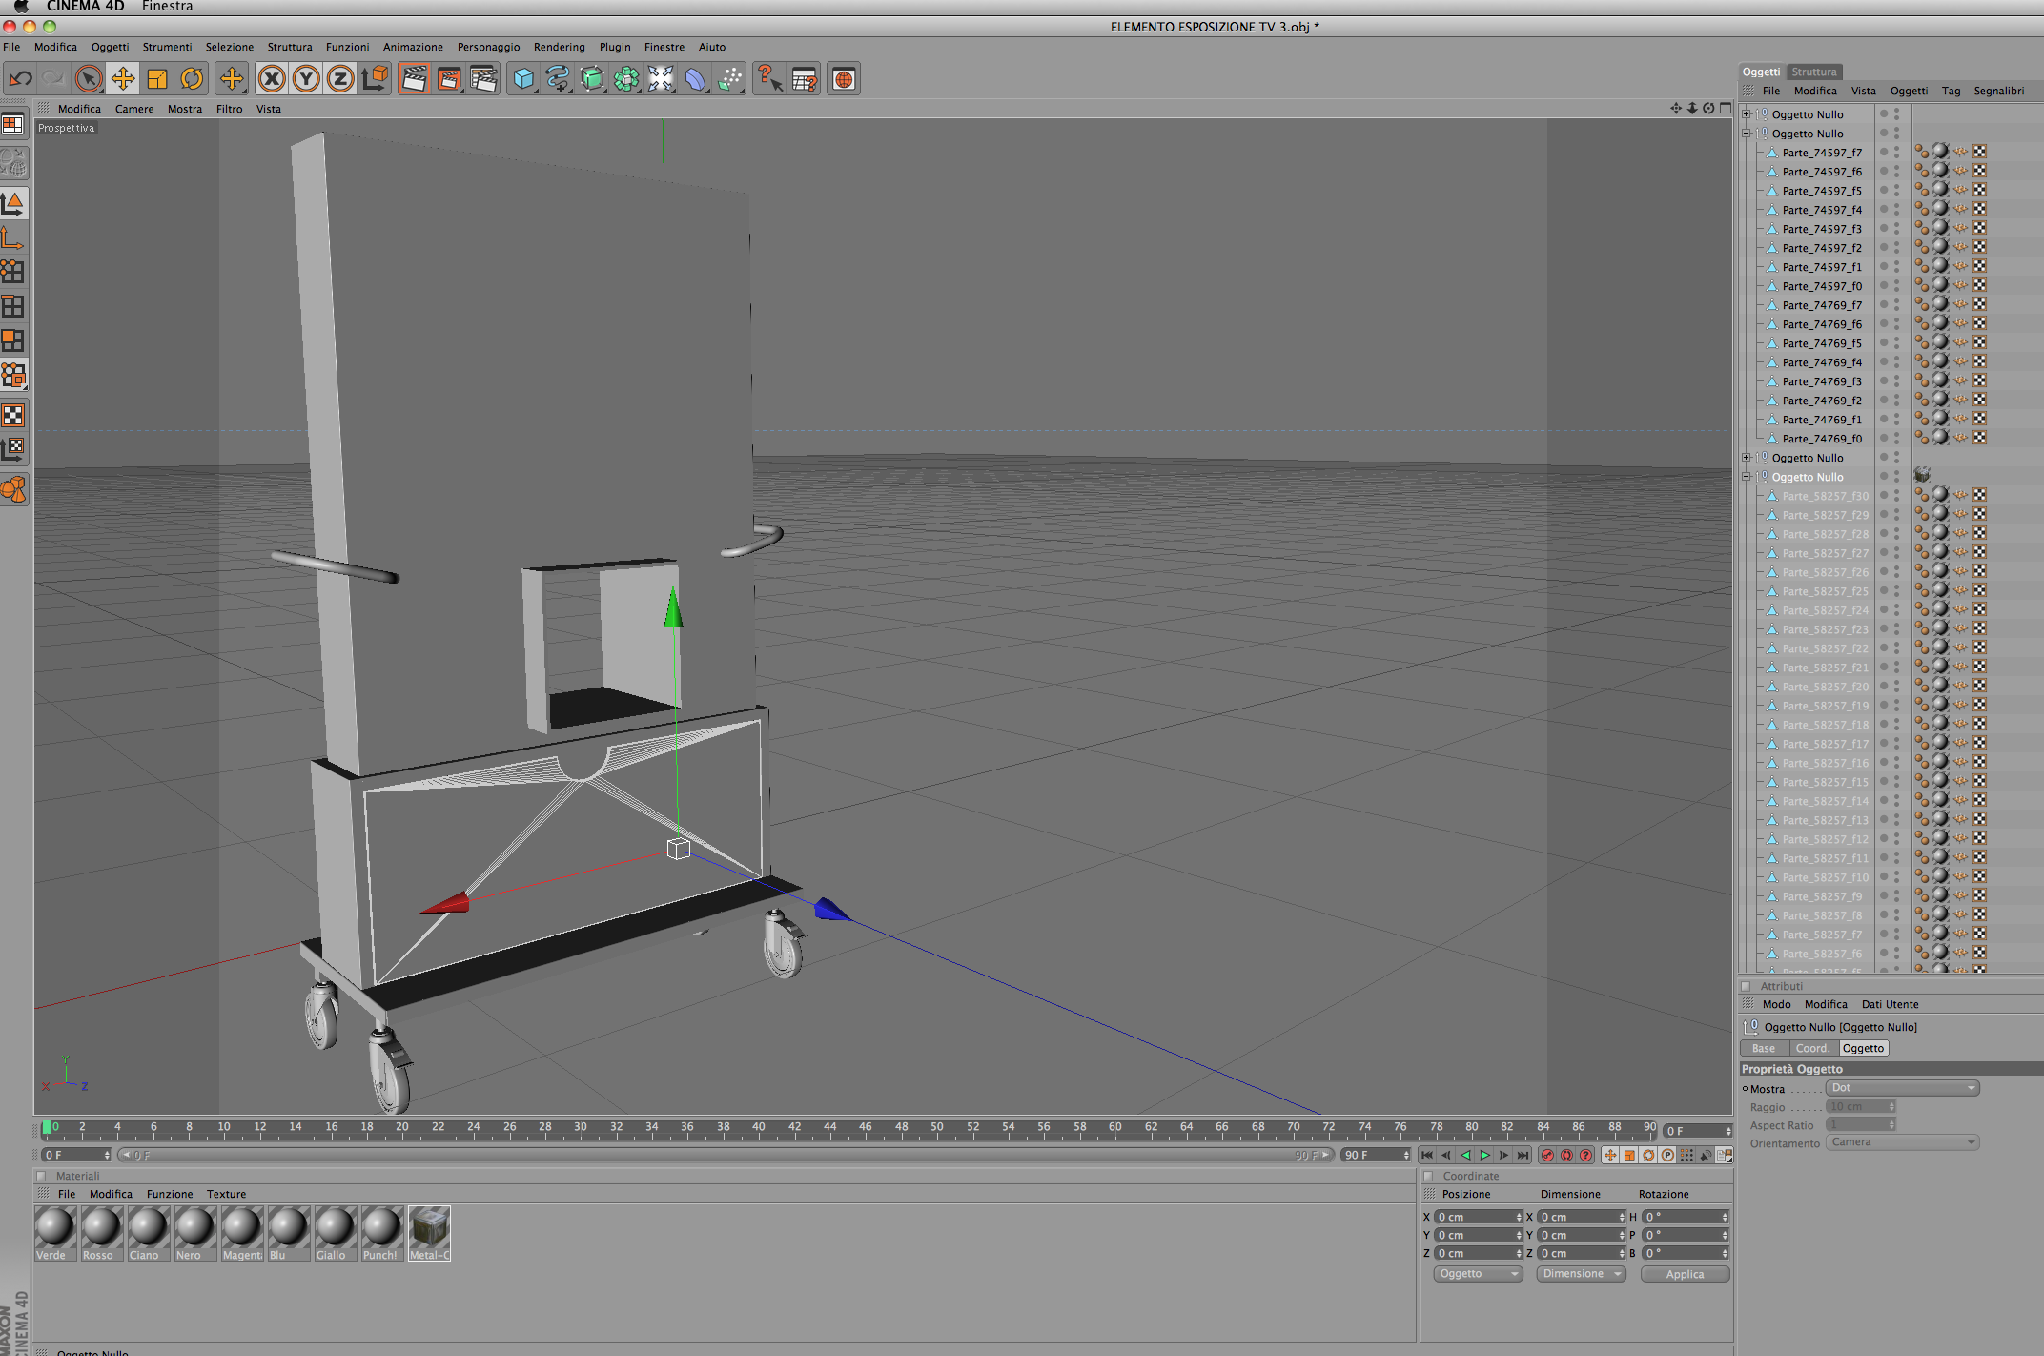Open the spline pen tool icon
The height and width of the screenshot is (1356, 2044).
click(x=557, y=79)
